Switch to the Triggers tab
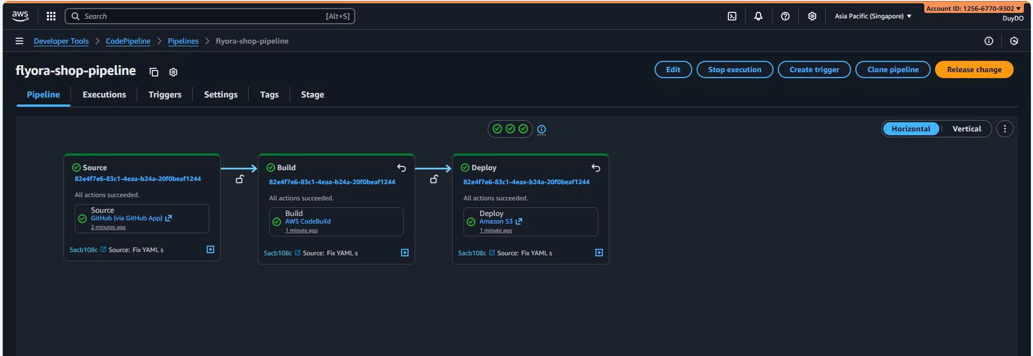The width and height of the screenshot is (1033, 356). (165, 95)
